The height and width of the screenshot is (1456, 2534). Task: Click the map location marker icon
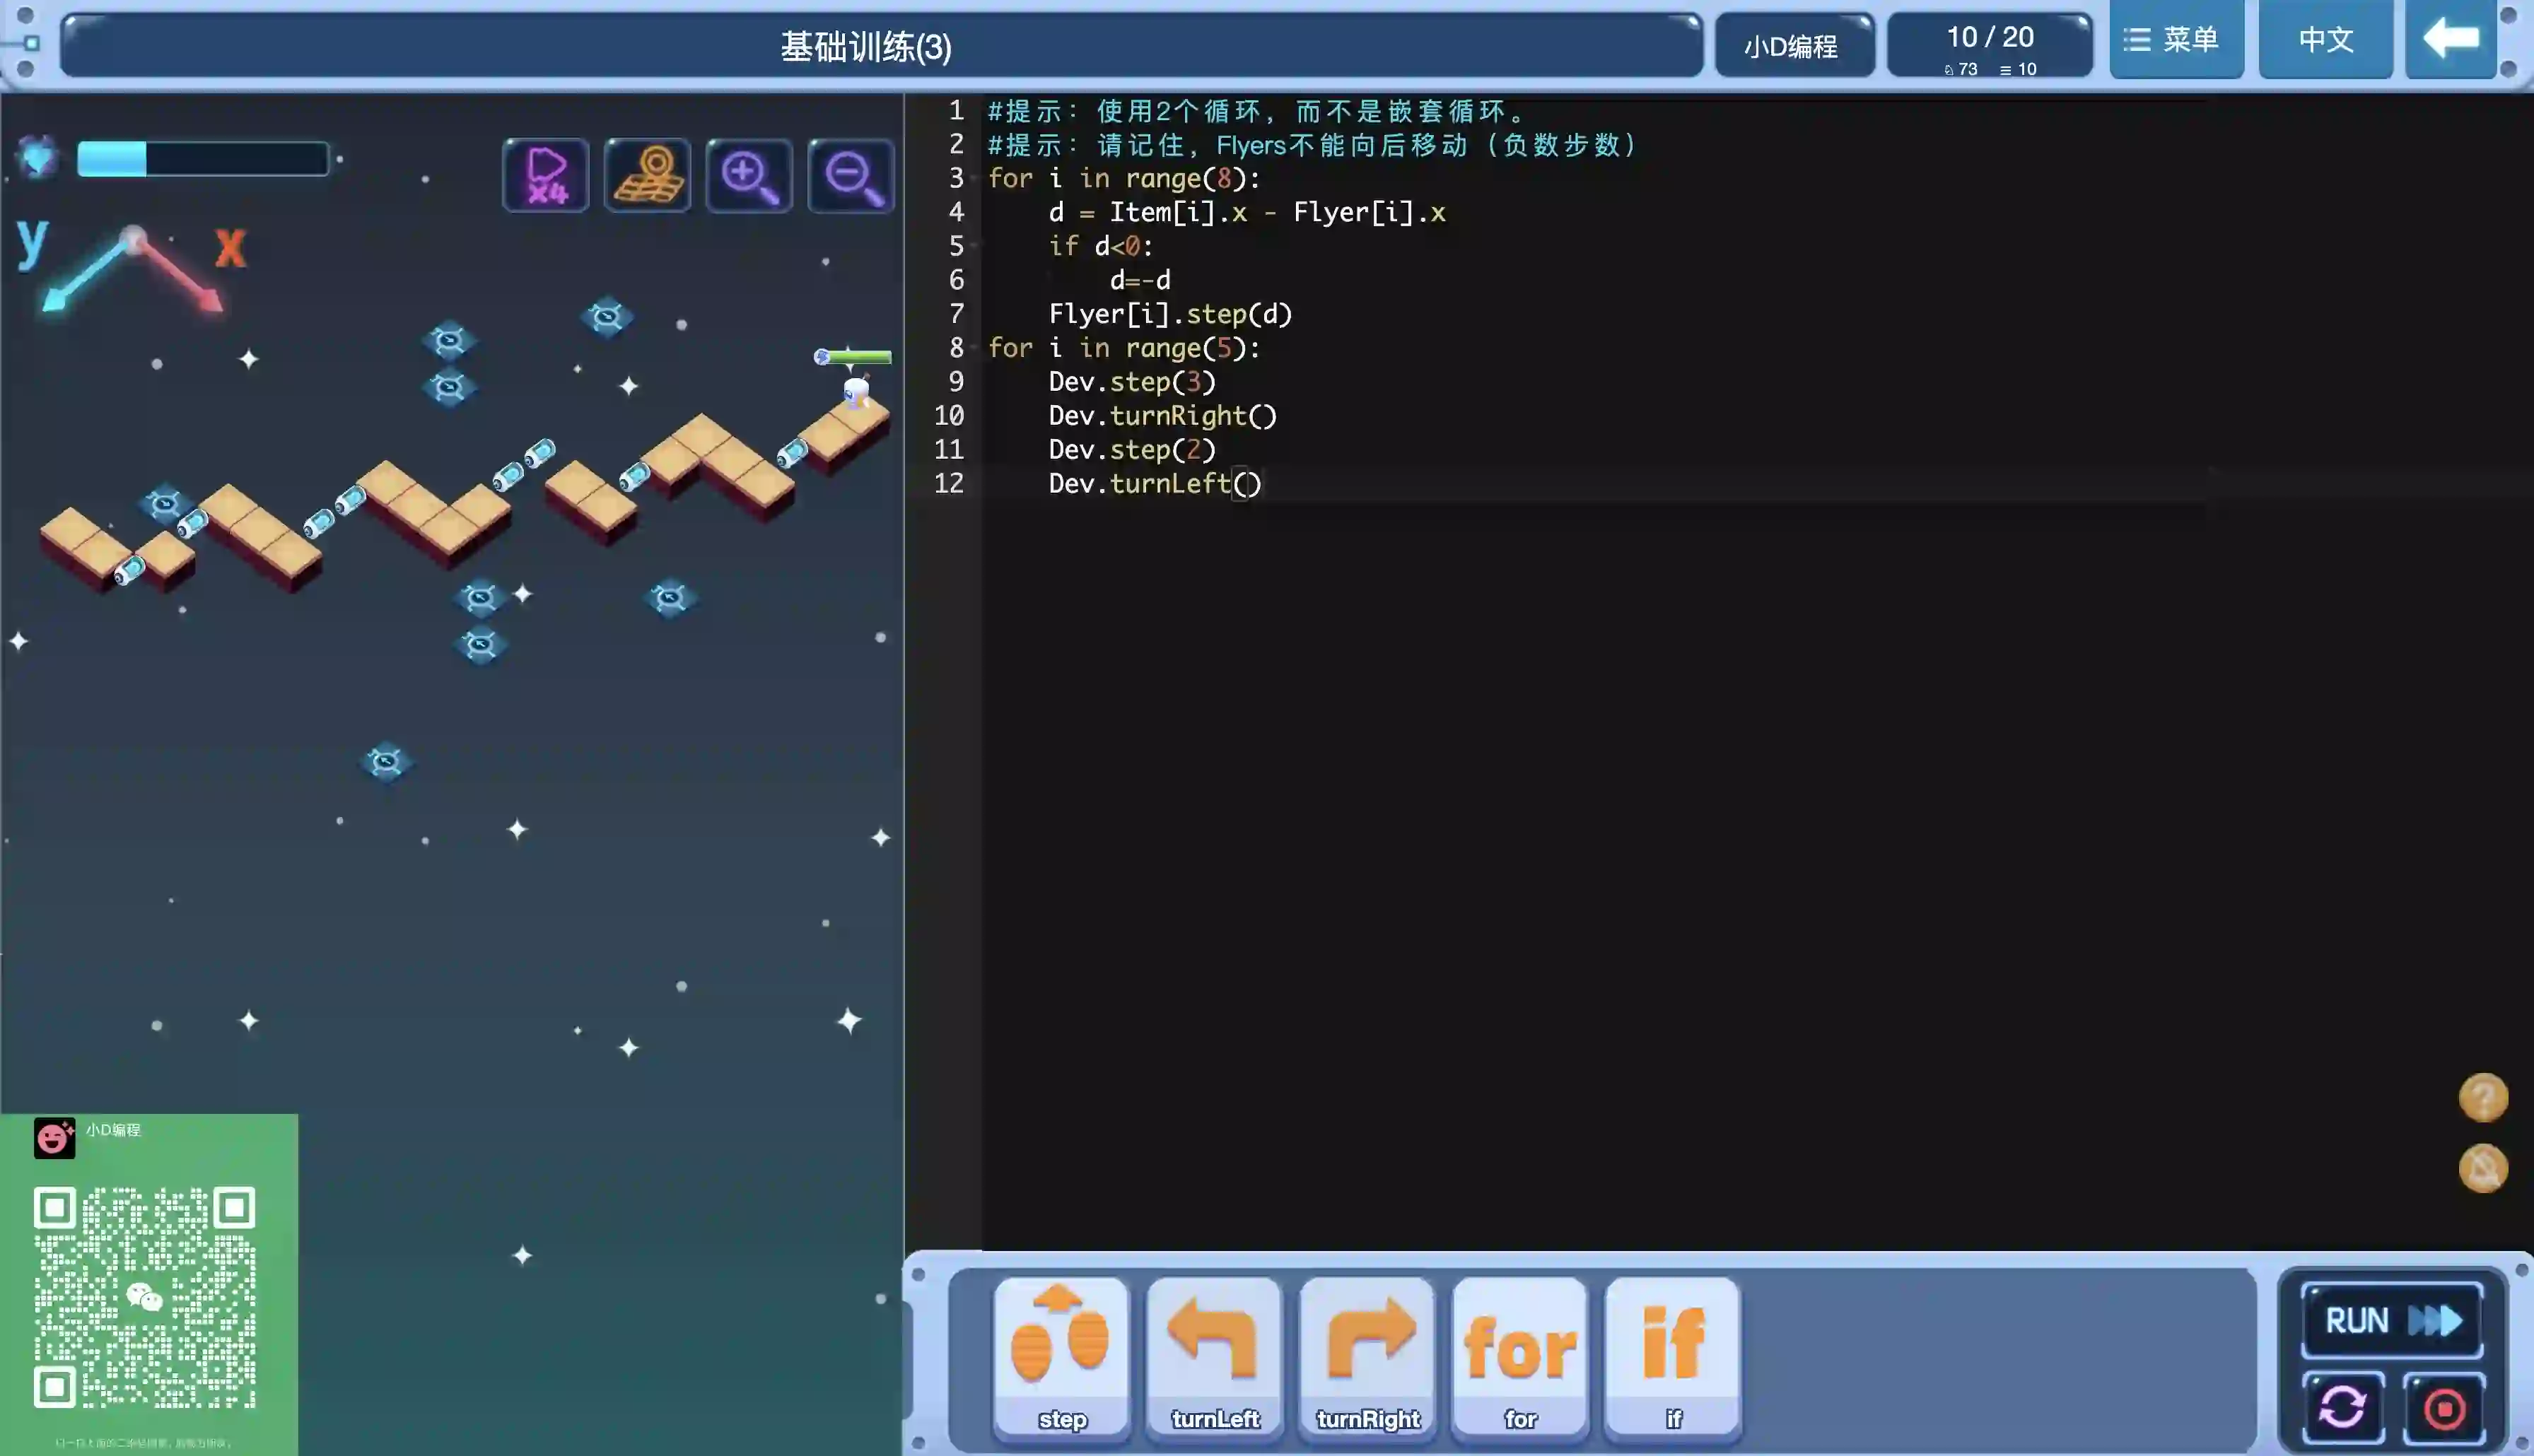pyautogui.click(x=647, y=176)
